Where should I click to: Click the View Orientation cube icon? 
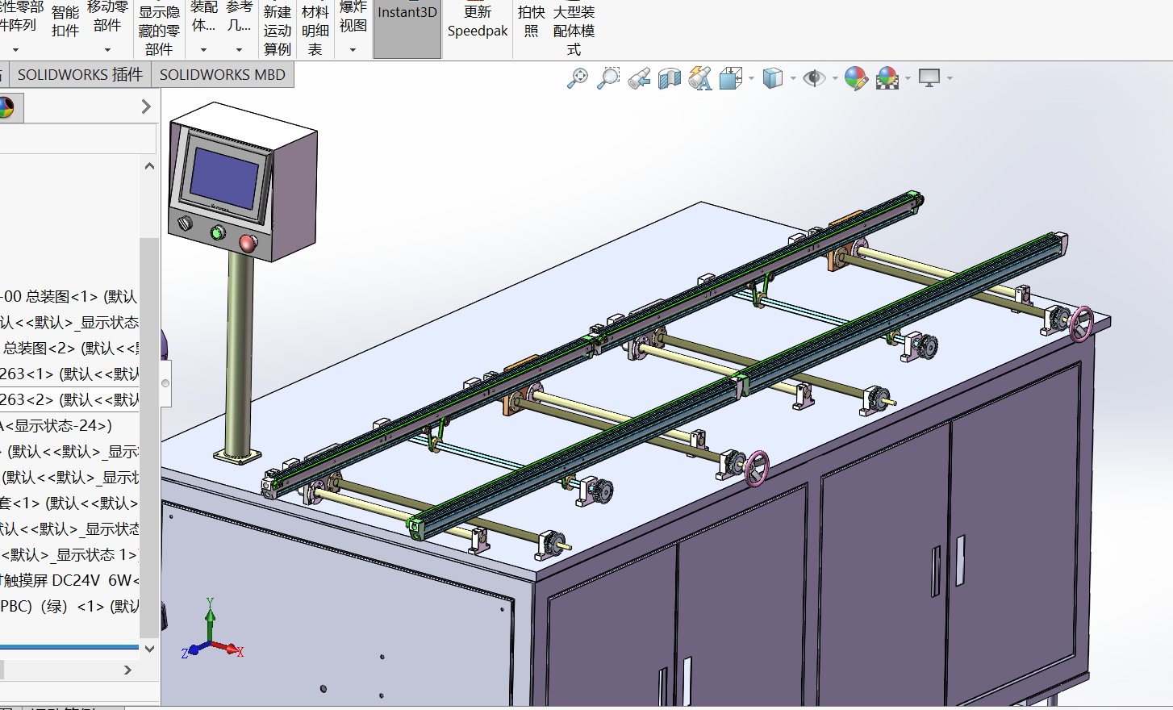(731, 78)
